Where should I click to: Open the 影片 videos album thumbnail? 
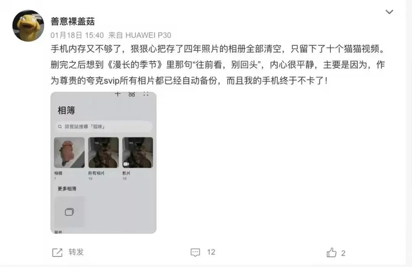(138, 153)
